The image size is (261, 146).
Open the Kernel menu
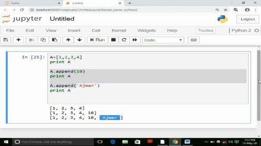pos(119,30)
